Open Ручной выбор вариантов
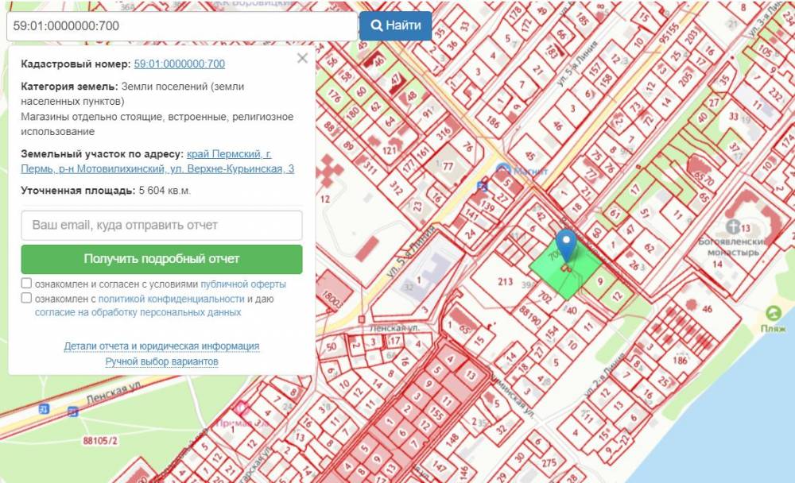This screenshot has width=795, height=483. click(161, 361)
